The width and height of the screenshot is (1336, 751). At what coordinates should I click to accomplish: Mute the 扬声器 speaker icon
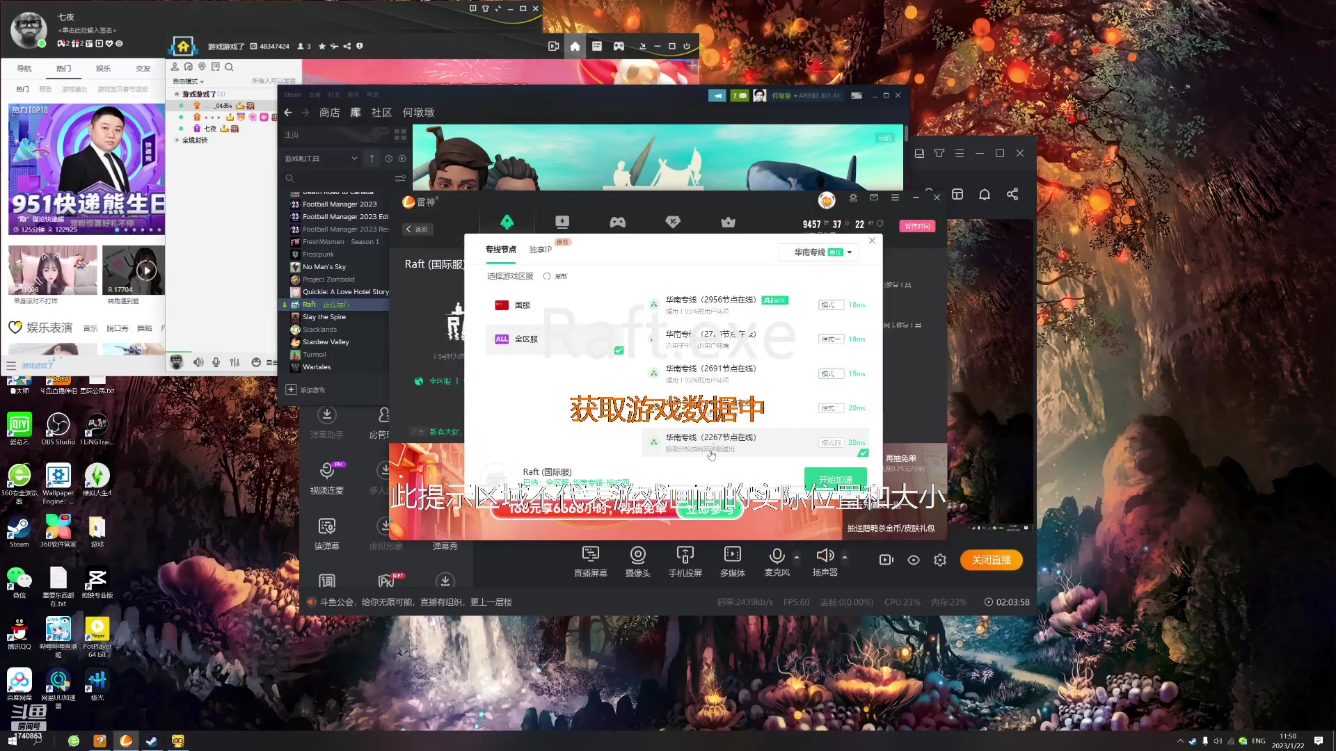pyautogui.click(x=825, y=554)
